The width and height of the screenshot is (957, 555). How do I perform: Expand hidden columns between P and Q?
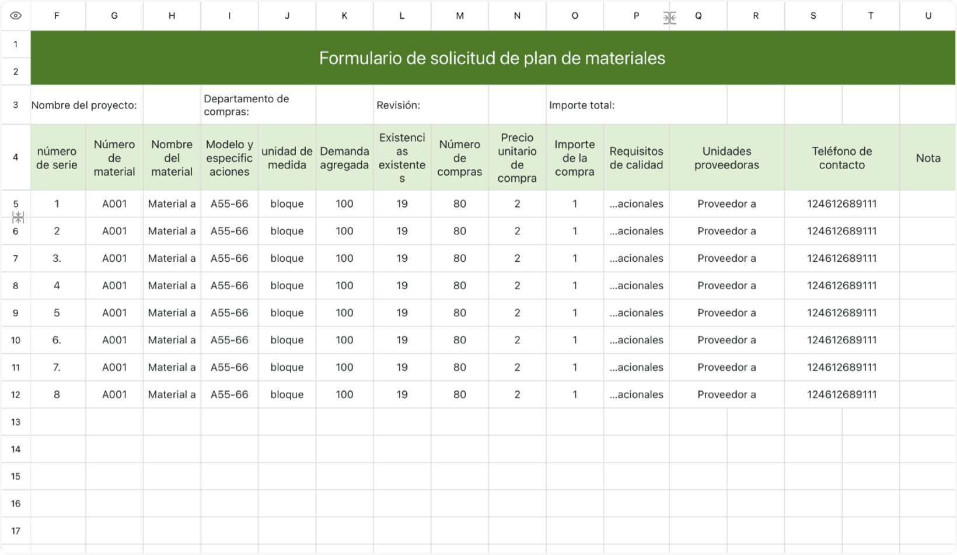[669, 18]
